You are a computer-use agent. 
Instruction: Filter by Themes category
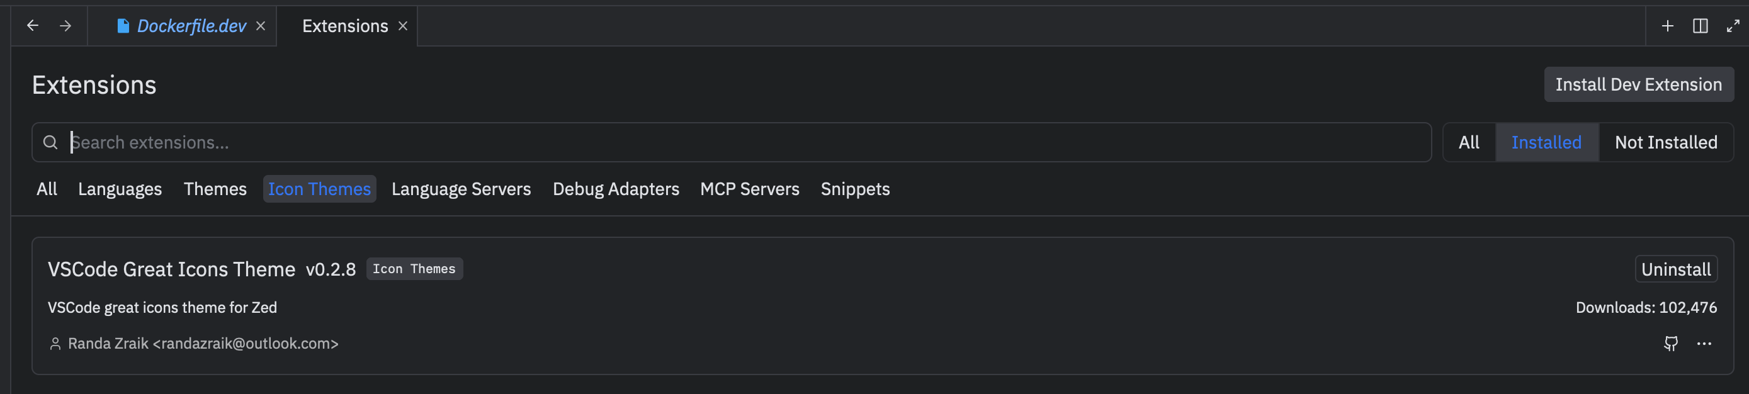pyautogui.click(x=215, y=189)
